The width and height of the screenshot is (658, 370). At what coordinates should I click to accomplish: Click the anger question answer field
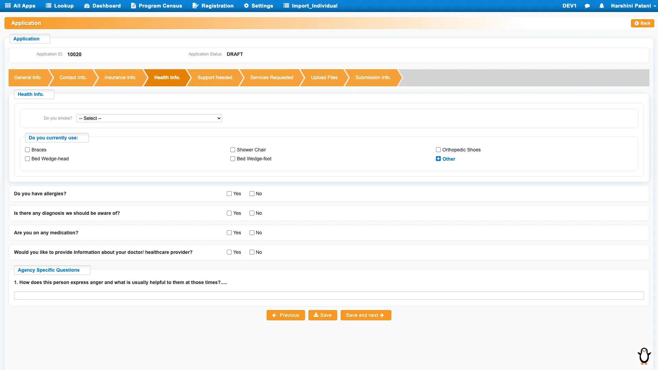329,296
